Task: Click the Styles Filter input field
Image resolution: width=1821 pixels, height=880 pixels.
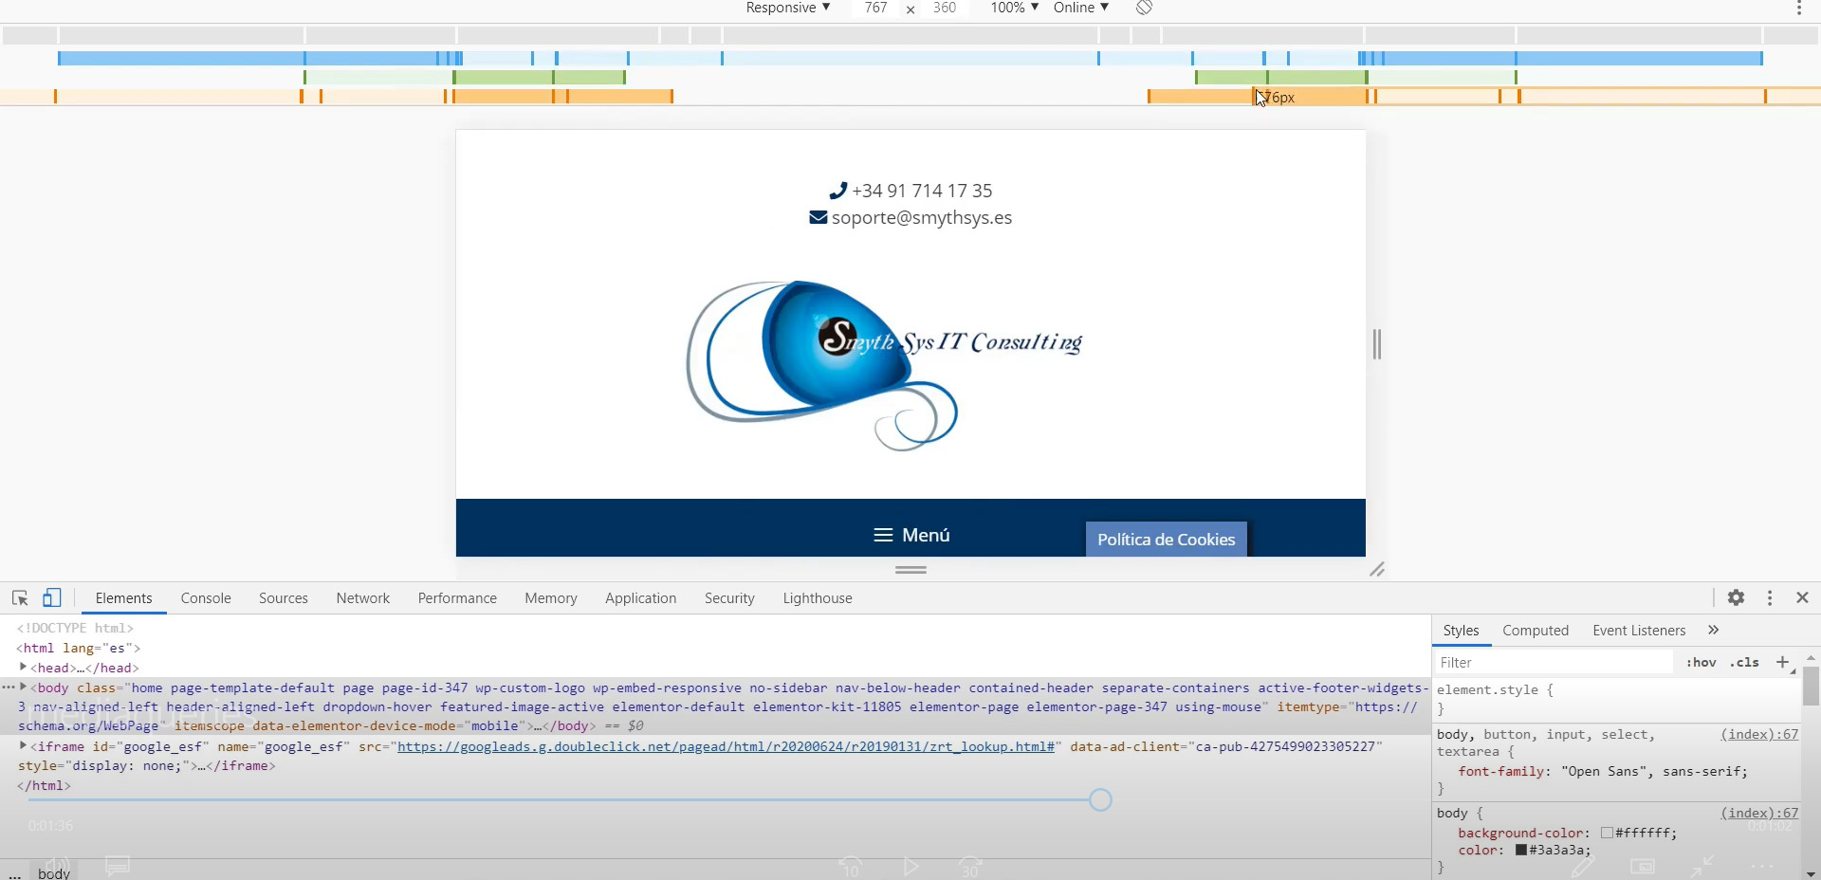Action: [x=1554, y=662]
